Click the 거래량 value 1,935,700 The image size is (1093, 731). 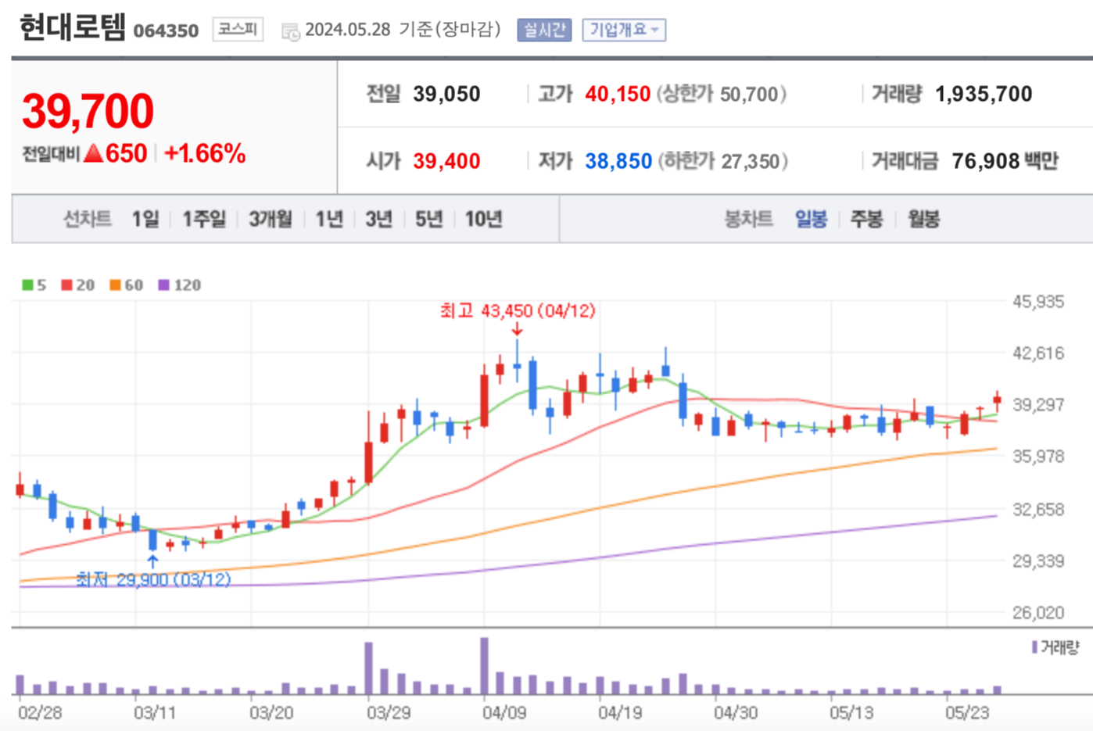coord(984,95)
